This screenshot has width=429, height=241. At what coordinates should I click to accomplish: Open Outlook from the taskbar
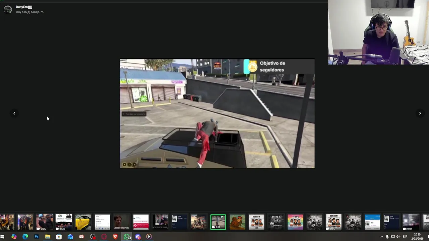pyautogui.click(x=70, y=237)
